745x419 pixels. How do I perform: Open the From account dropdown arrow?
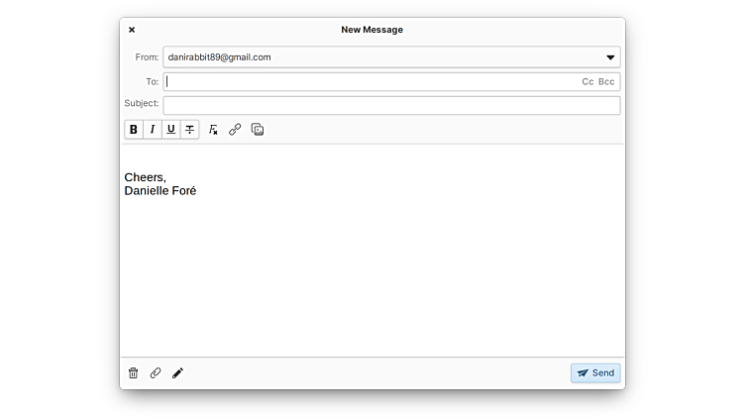(x=610, y=57)
